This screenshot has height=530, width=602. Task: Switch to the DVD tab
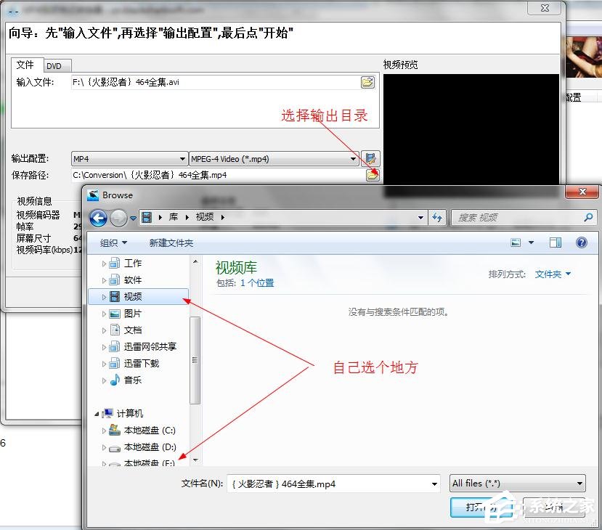[56, 65]
